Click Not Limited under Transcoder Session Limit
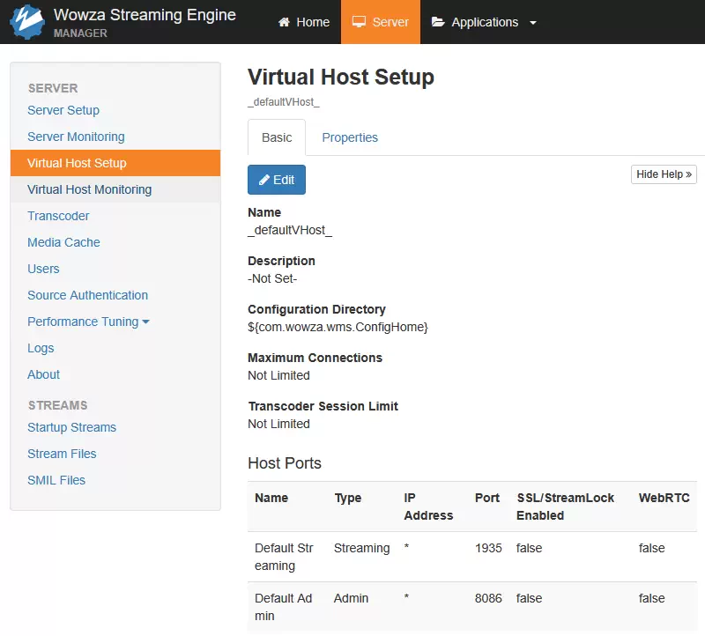Viewport: 705px width, 636px height. tap(278, 424)
